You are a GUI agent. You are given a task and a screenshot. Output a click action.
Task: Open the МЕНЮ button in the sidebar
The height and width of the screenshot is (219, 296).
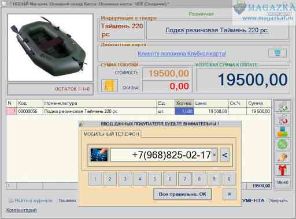click(x=283, y=182)
